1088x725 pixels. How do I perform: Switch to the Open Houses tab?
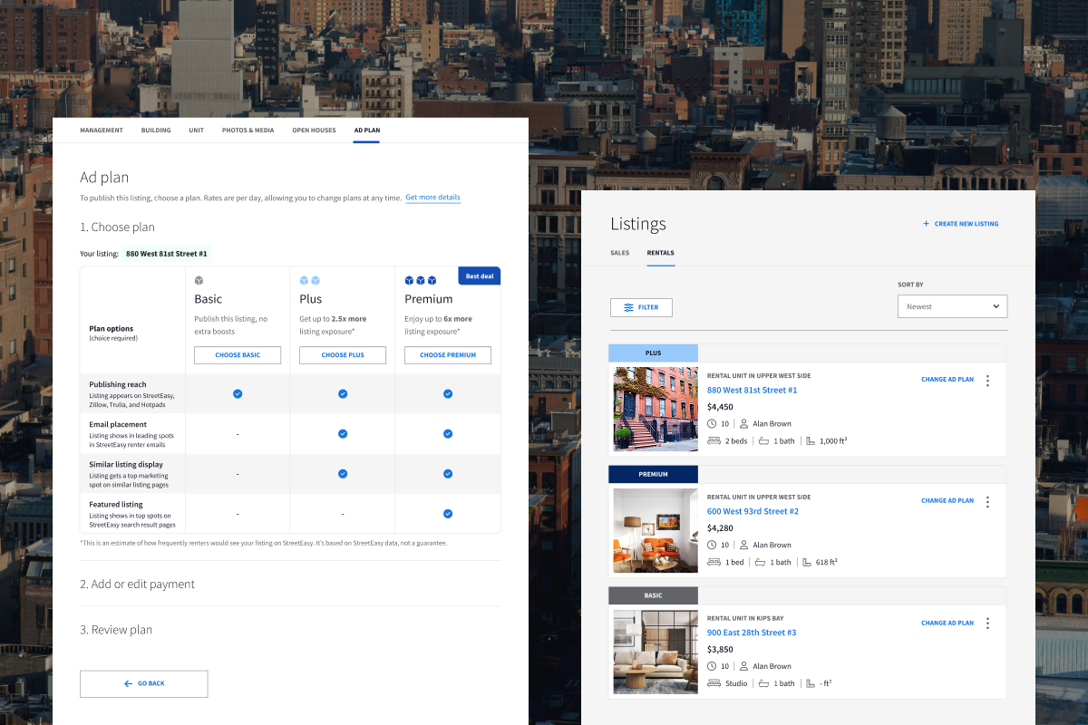[x=314, y=130]
